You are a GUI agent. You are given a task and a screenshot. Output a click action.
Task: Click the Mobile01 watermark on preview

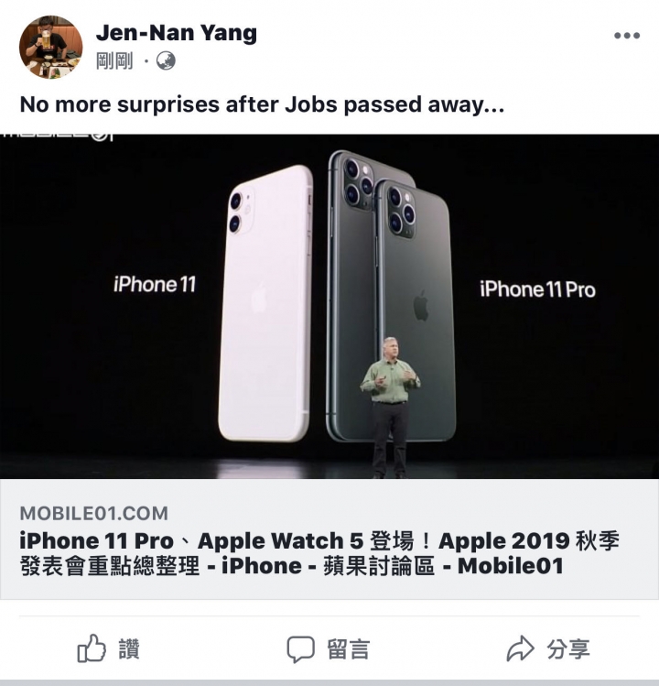pyautogui.click(x=57, y=137)
